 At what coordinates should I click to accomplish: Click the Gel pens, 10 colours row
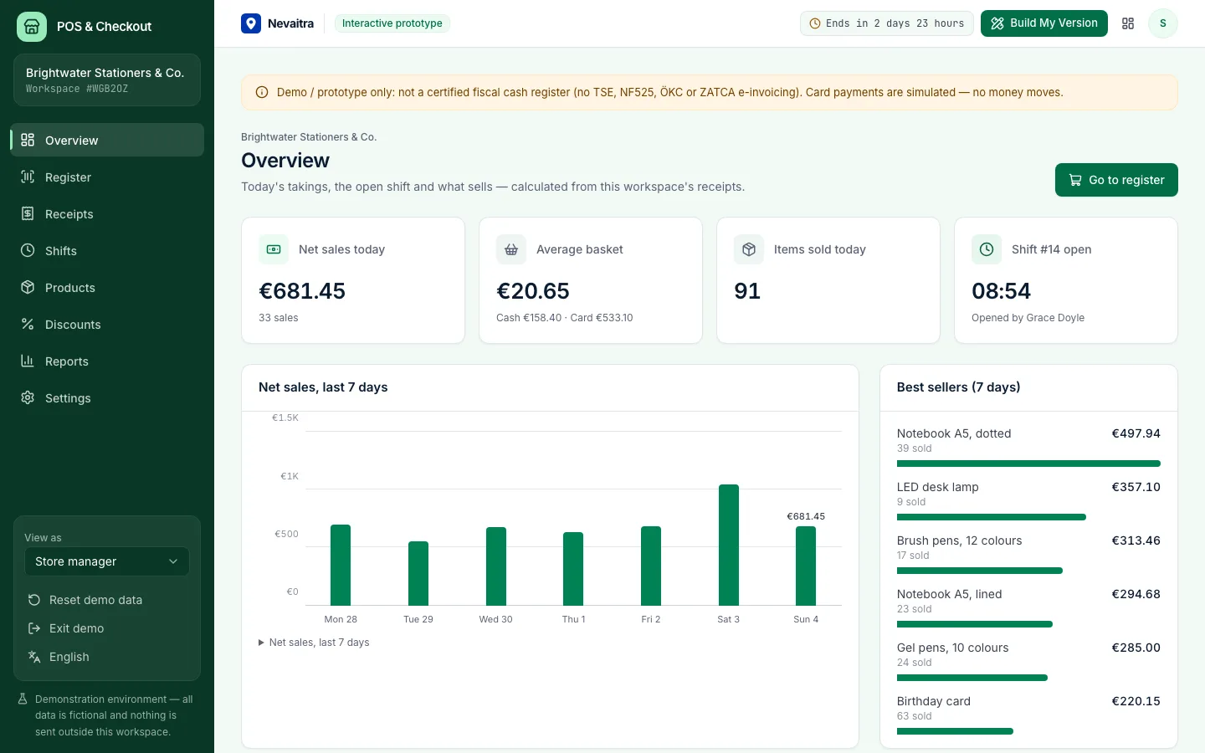(1028, 661)
